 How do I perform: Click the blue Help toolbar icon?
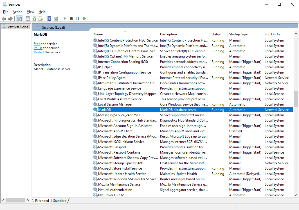point(49,19)
